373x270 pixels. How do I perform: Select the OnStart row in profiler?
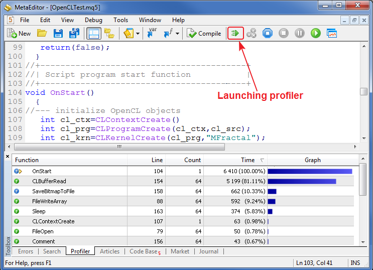[183, 171]
